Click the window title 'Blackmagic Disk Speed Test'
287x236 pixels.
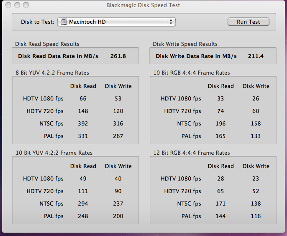click(x=143, y=5)
